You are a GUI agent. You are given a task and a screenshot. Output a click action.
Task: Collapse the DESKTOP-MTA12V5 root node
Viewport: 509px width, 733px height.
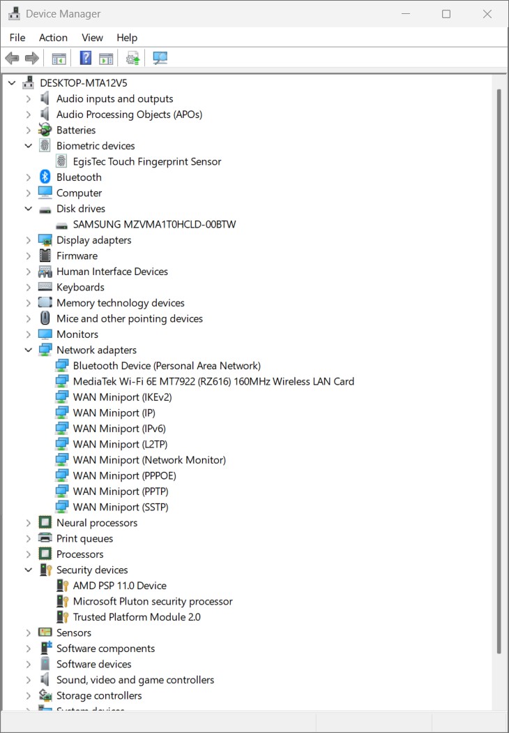[x=12, y=83]
